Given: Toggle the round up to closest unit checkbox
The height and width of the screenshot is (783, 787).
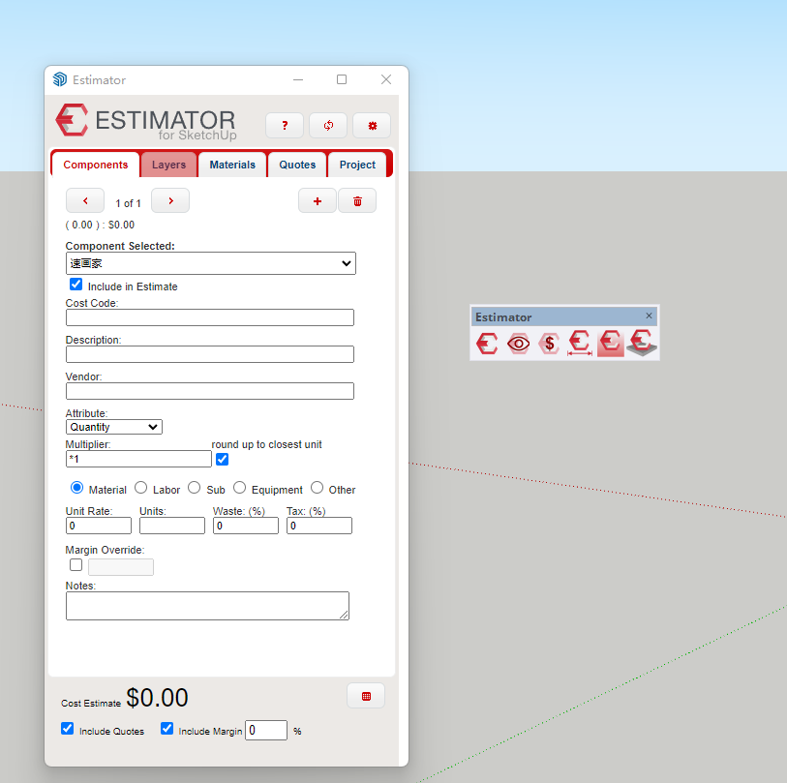Looking at the screenshot, I should 223,459.
